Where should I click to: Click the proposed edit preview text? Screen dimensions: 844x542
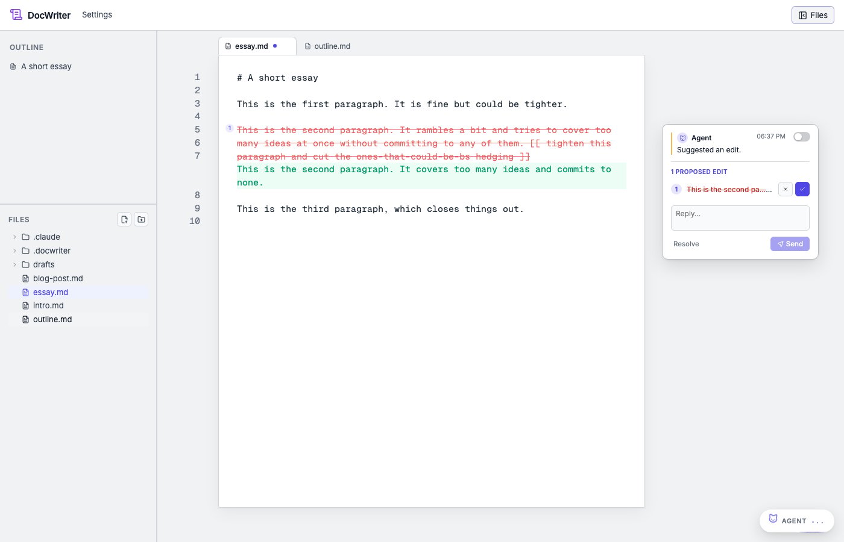(x=729, y=189)
